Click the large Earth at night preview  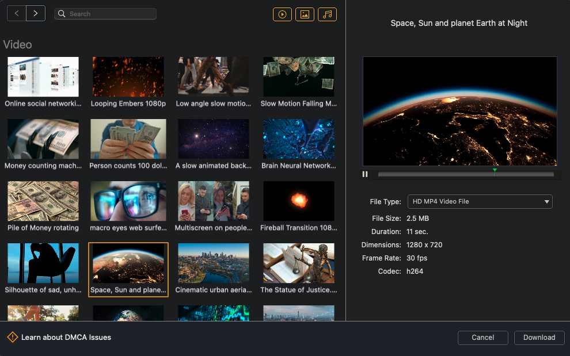pyautogui.click(x=460, y=111)
